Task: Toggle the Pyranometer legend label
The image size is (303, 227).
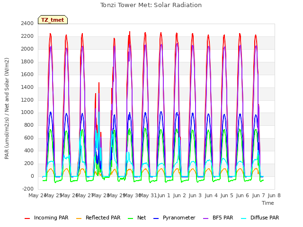Action: tap(179, 218)
